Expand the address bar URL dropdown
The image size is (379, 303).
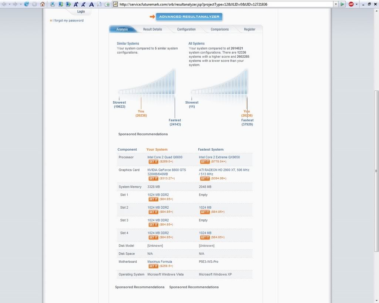[x=336, y=4]
